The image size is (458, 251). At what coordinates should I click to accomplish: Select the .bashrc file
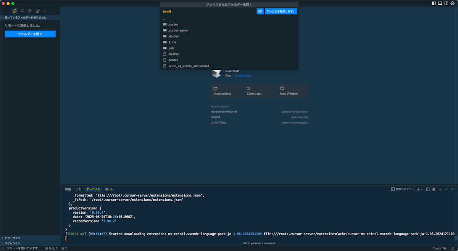coord(229,54)
